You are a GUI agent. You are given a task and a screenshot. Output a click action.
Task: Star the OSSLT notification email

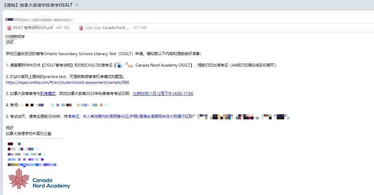point(77,5)
